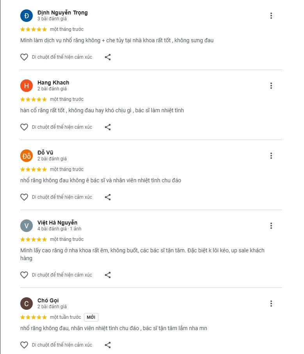The height and width of the screenshot is (354, 304).
Task: Like Định Nguyễn Trọng's review with heart
Action: click(x=24, y=57)
